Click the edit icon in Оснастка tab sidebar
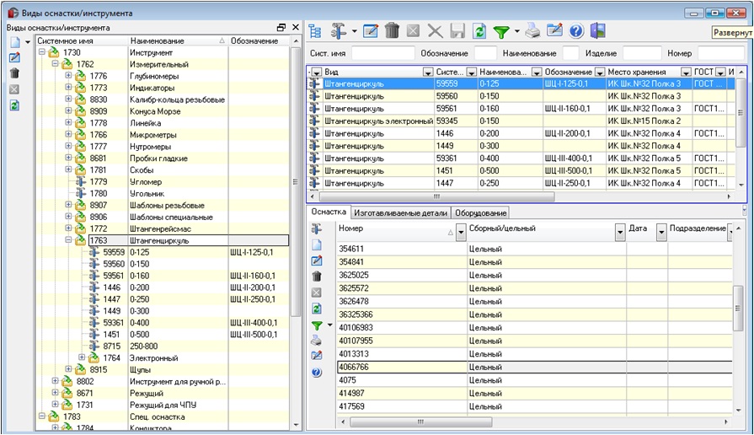 (x=317, y=260)
